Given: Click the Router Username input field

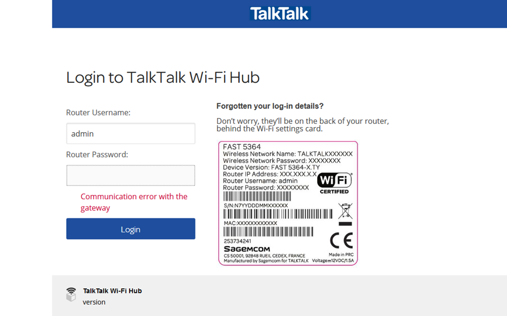Looking at the screenshot, I should 131,134.
